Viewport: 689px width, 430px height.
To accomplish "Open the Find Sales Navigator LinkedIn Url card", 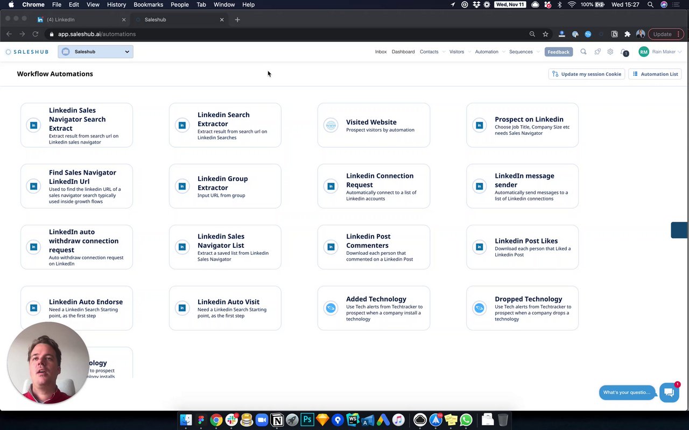I will coord(76,186).
